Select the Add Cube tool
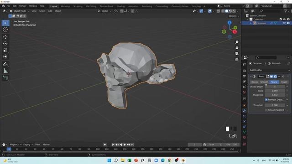The width and height of the screenshot is (292, 164). point(5,78)
